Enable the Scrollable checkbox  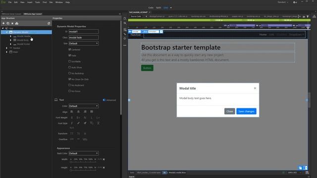click(69, 61)
